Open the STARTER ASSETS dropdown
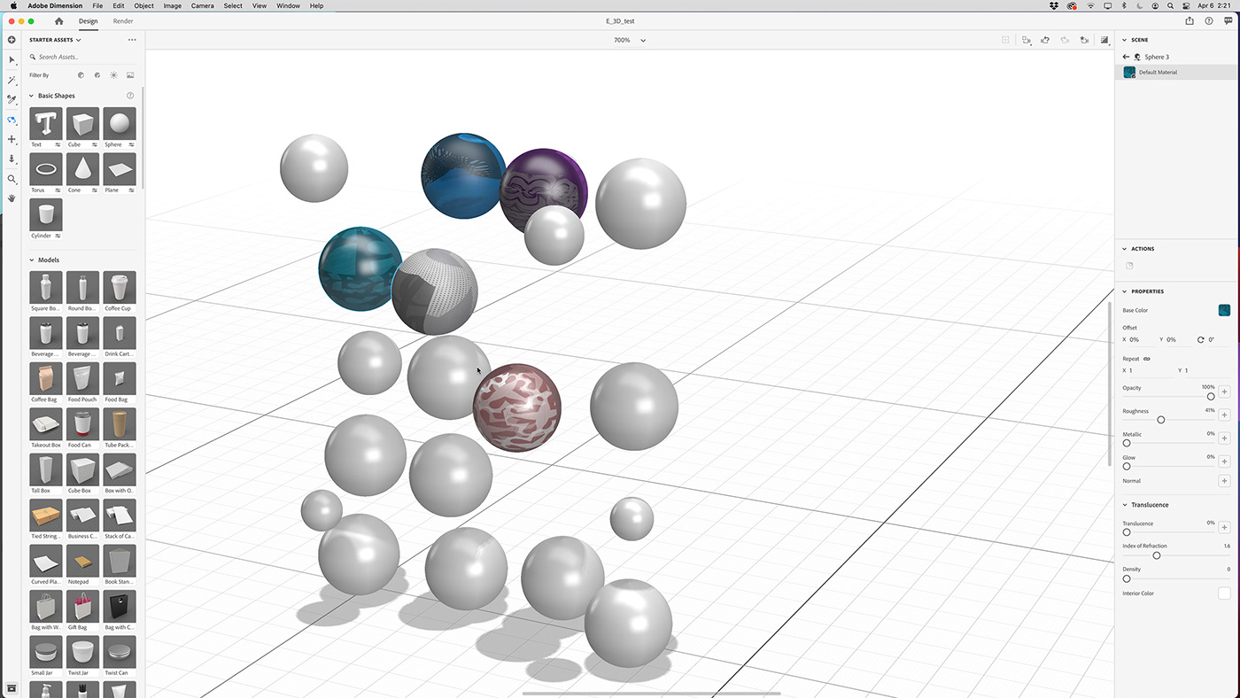 55,40
